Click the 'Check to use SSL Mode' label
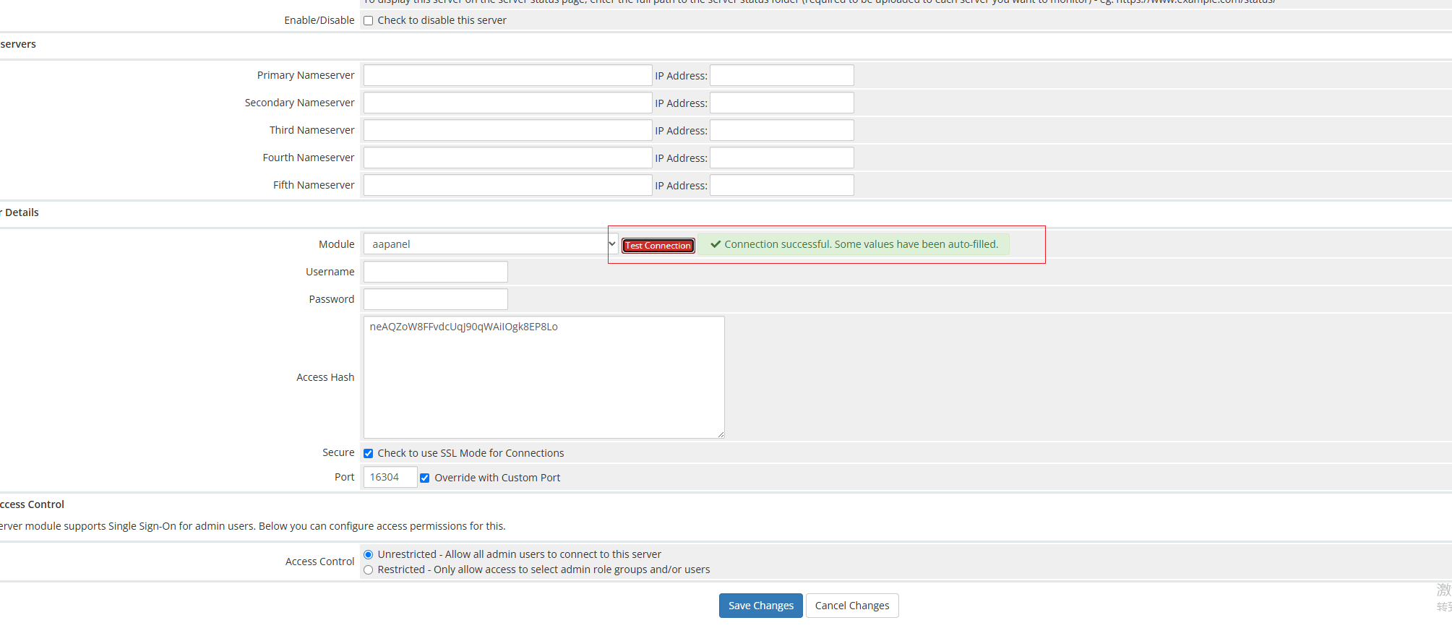The image size is (1452, 628). [x=471, y=453]
